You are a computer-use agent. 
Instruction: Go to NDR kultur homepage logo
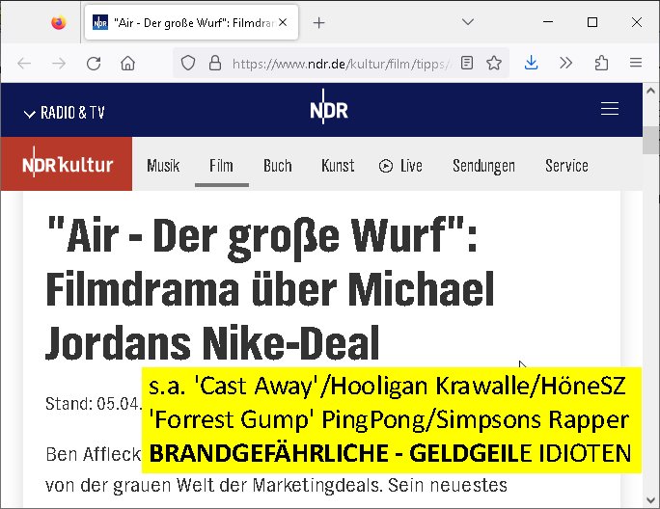point(67,164)
